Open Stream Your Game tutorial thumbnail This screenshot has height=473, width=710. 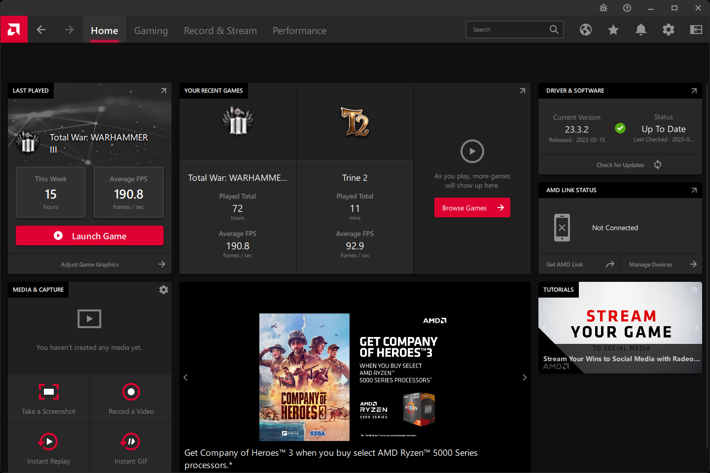620,328
